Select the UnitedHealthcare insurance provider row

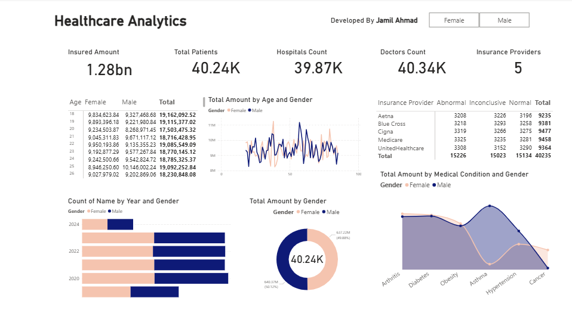[x=402, y=148]
